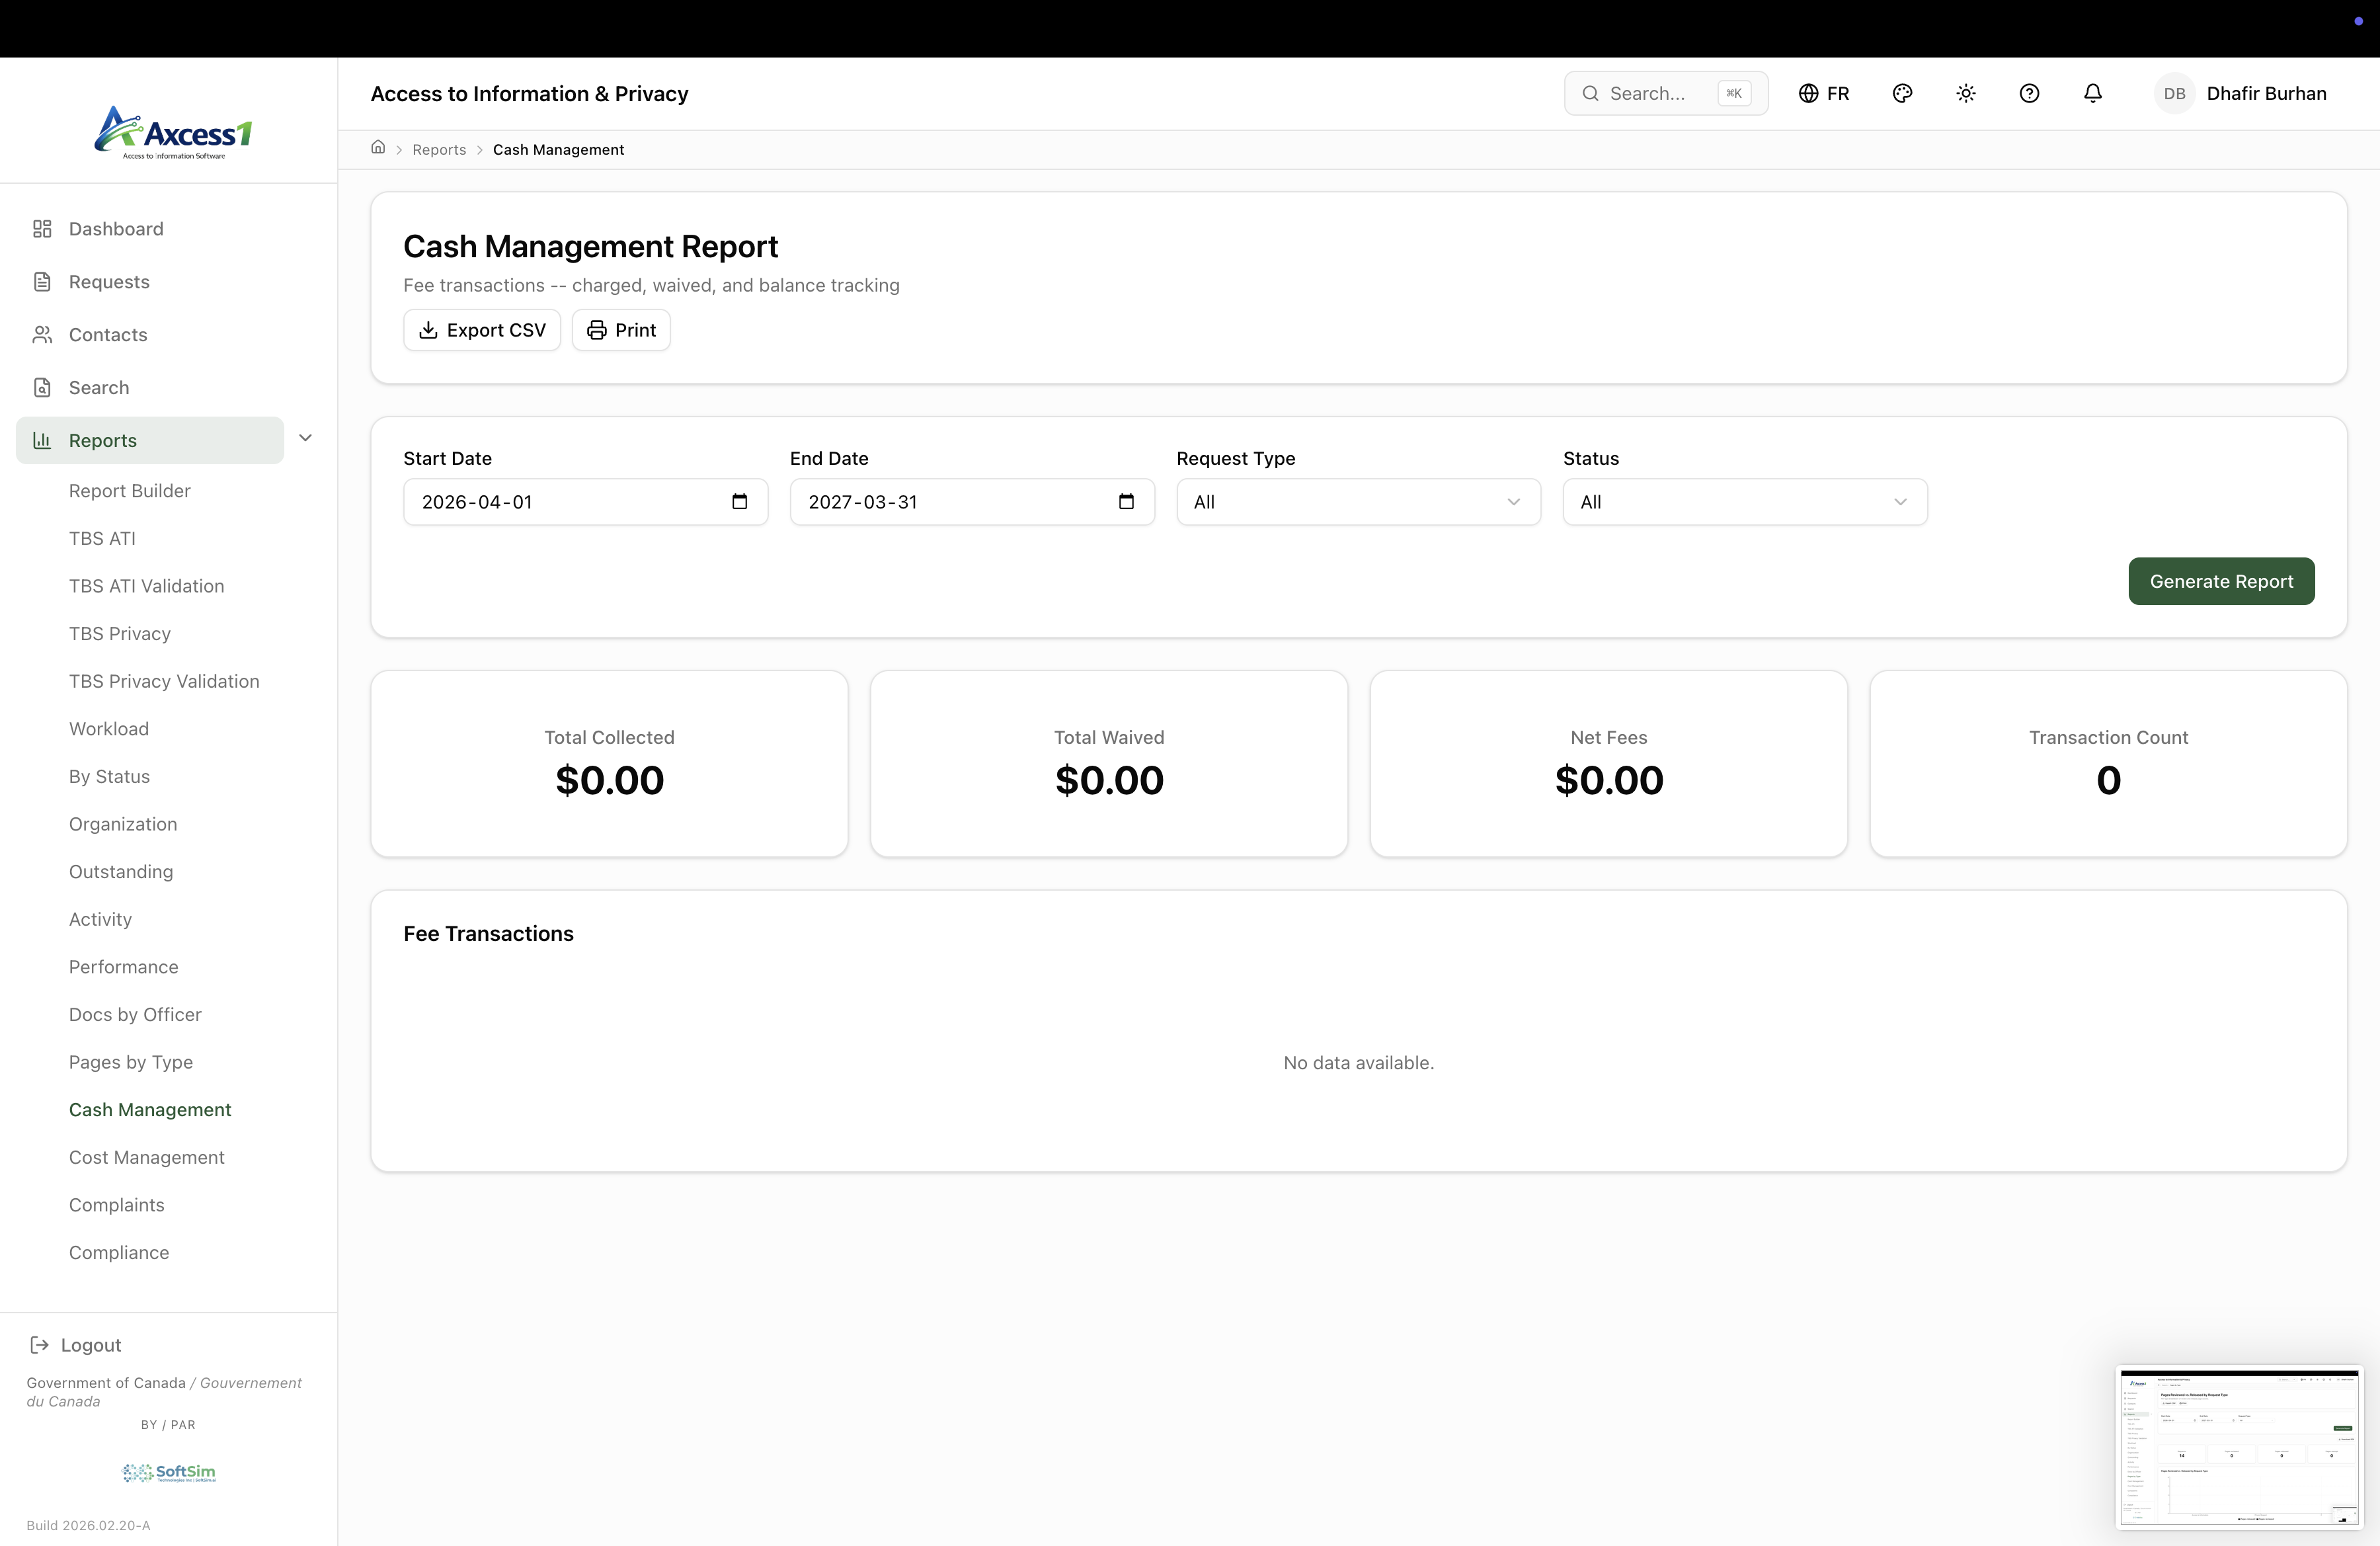The width and height of the screenshot is (2380, 1546).
Task: Collapse the Reports menu chevron
Action: coord(306,438)
